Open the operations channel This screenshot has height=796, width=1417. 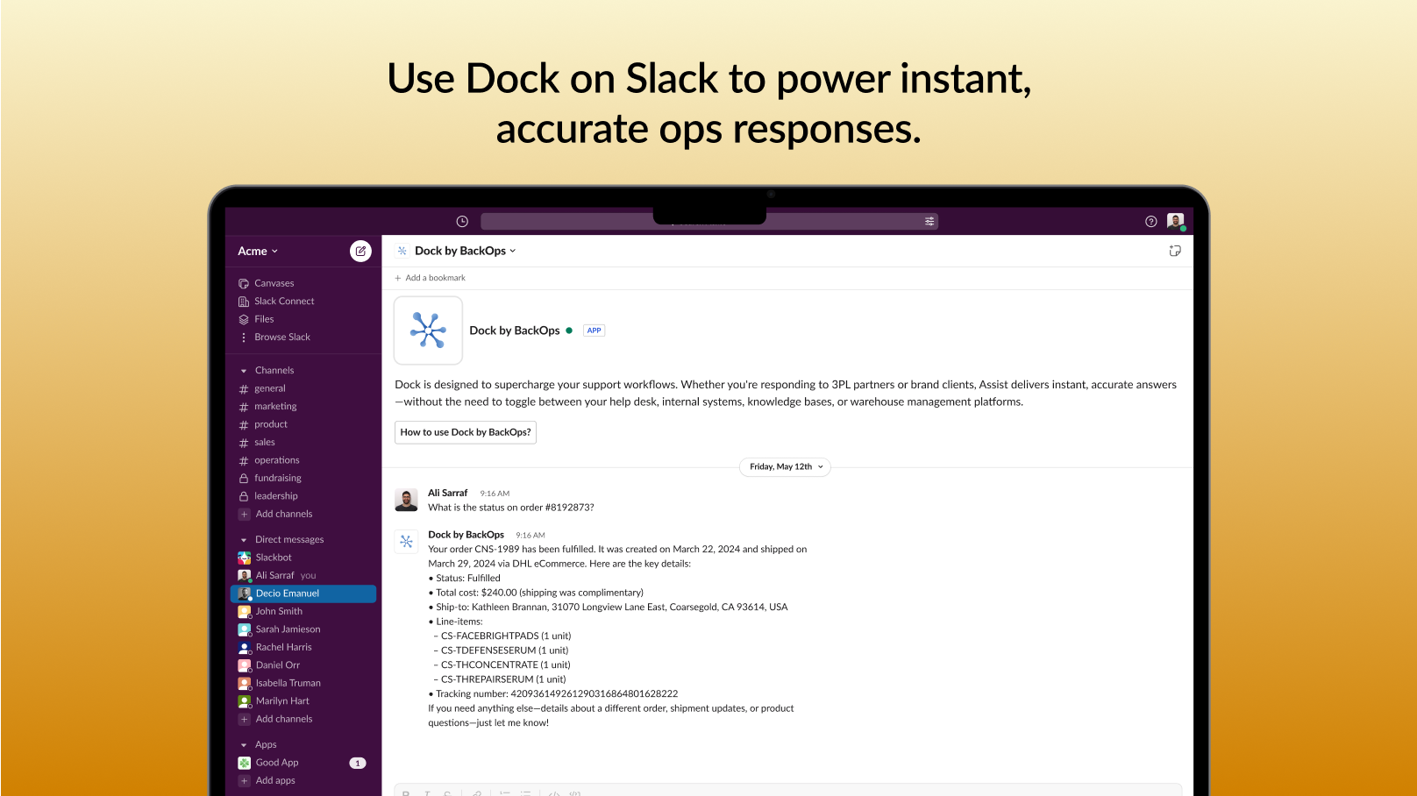(x=277, y=460)
